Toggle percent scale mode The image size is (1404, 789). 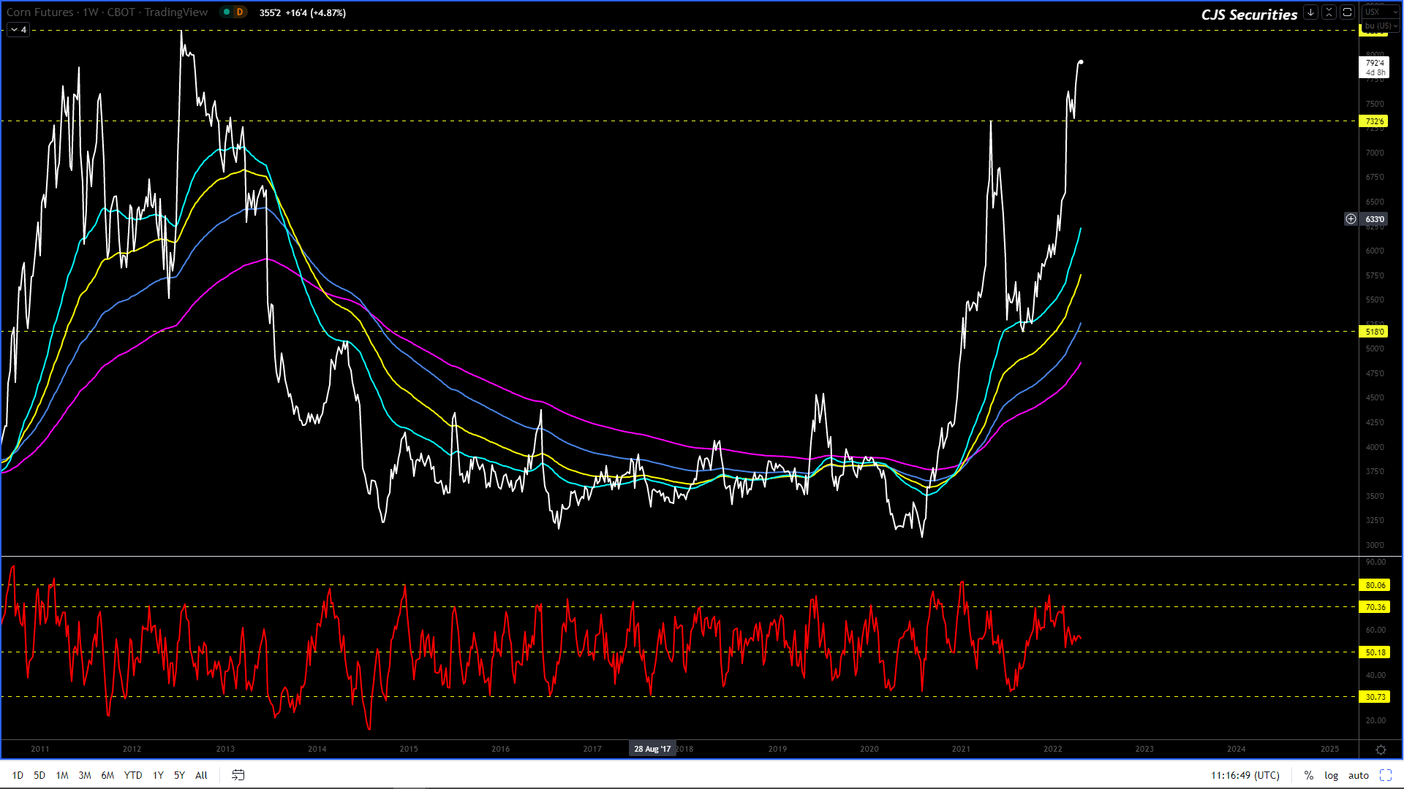[x=1308, y=775]
